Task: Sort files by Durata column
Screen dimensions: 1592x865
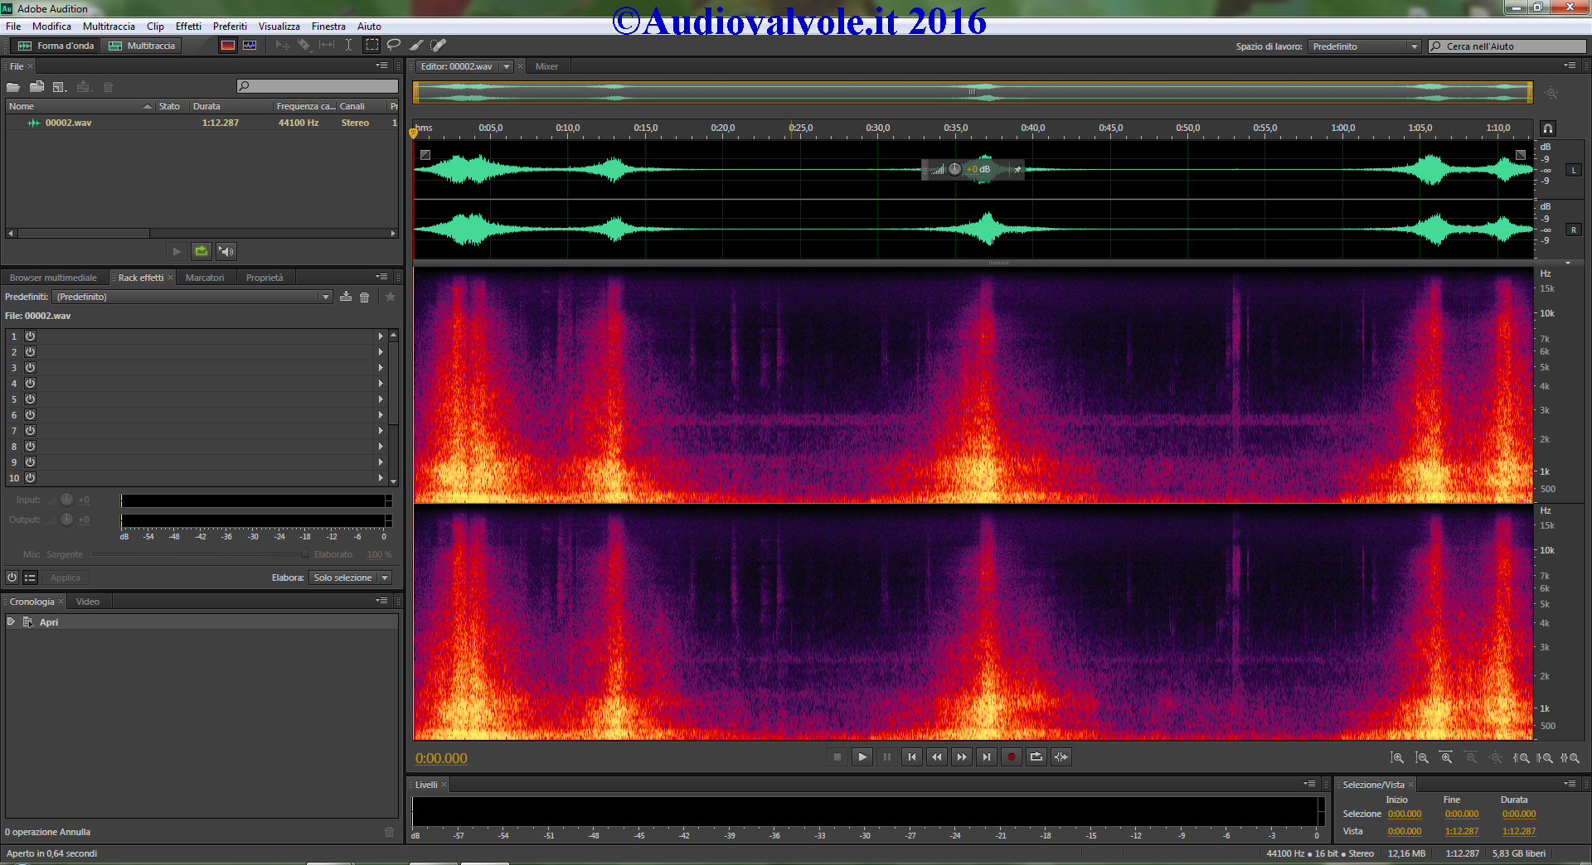Action: [231, 106]
